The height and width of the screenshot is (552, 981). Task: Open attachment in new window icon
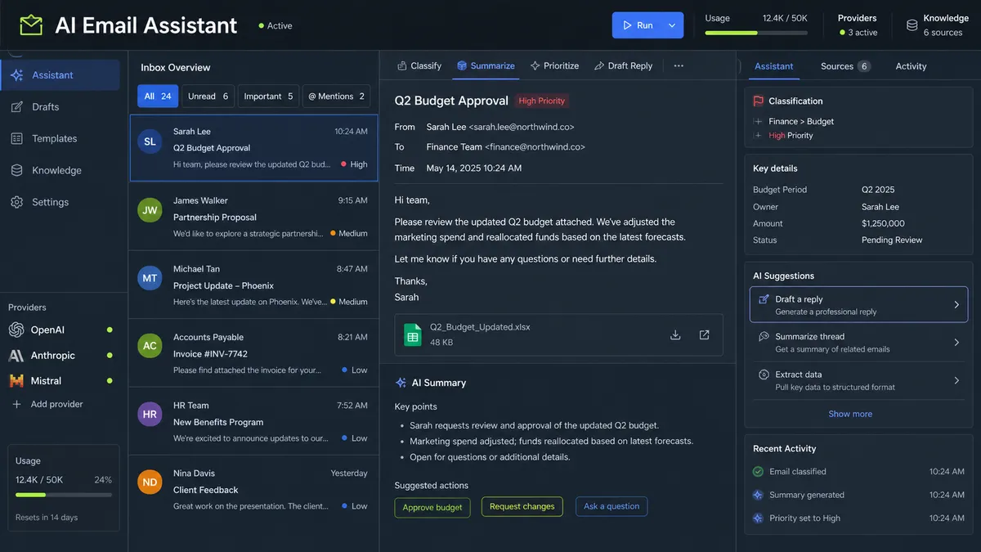704,334
